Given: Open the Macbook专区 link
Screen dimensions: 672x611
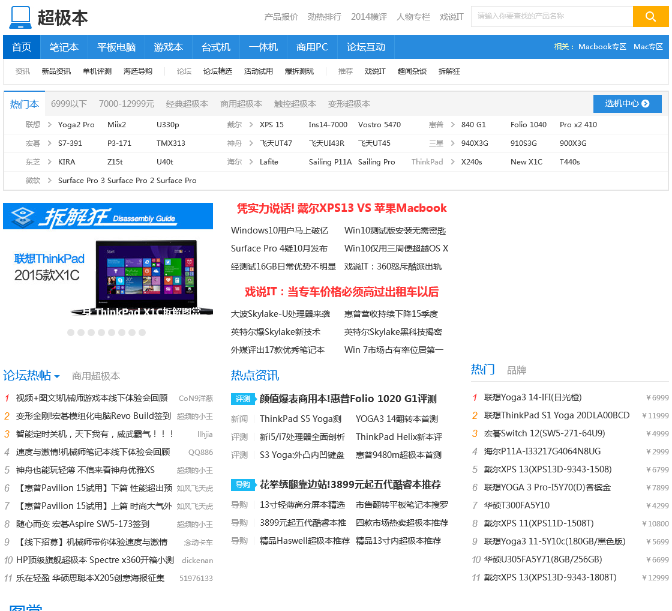Looking at the screenshot, I should pyautogui.click(x=602, y=47).
